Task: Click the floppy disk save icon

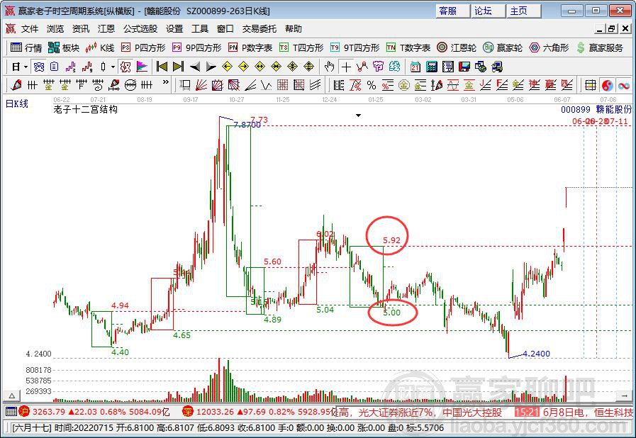Action: tap(464, 67)
